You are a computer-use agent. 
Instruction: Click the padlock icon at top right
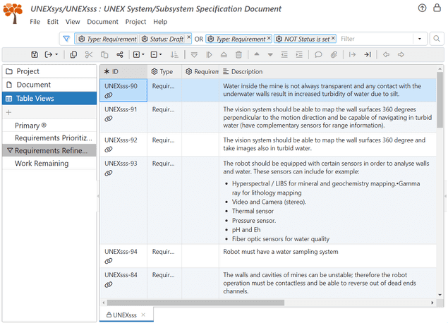point(437,8)
